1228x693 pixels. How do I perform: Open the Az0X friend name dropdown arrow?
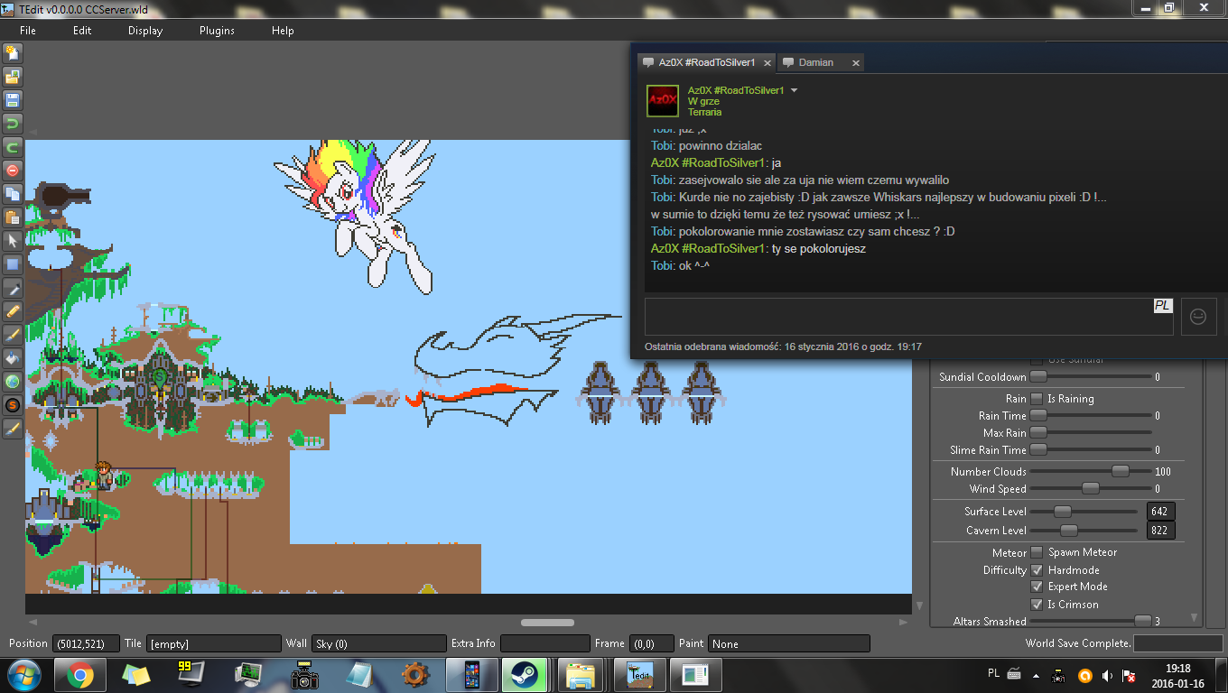tap(795, 90)
